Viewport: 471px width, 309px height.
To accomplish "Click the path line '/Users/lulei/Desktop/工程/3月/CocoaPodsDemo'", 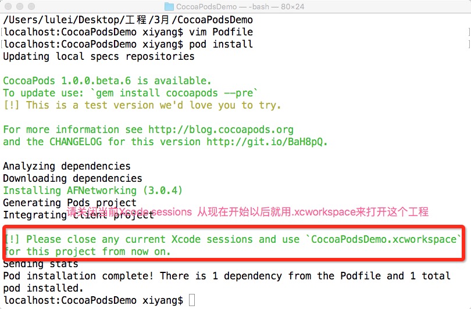I will coord(128,20).
